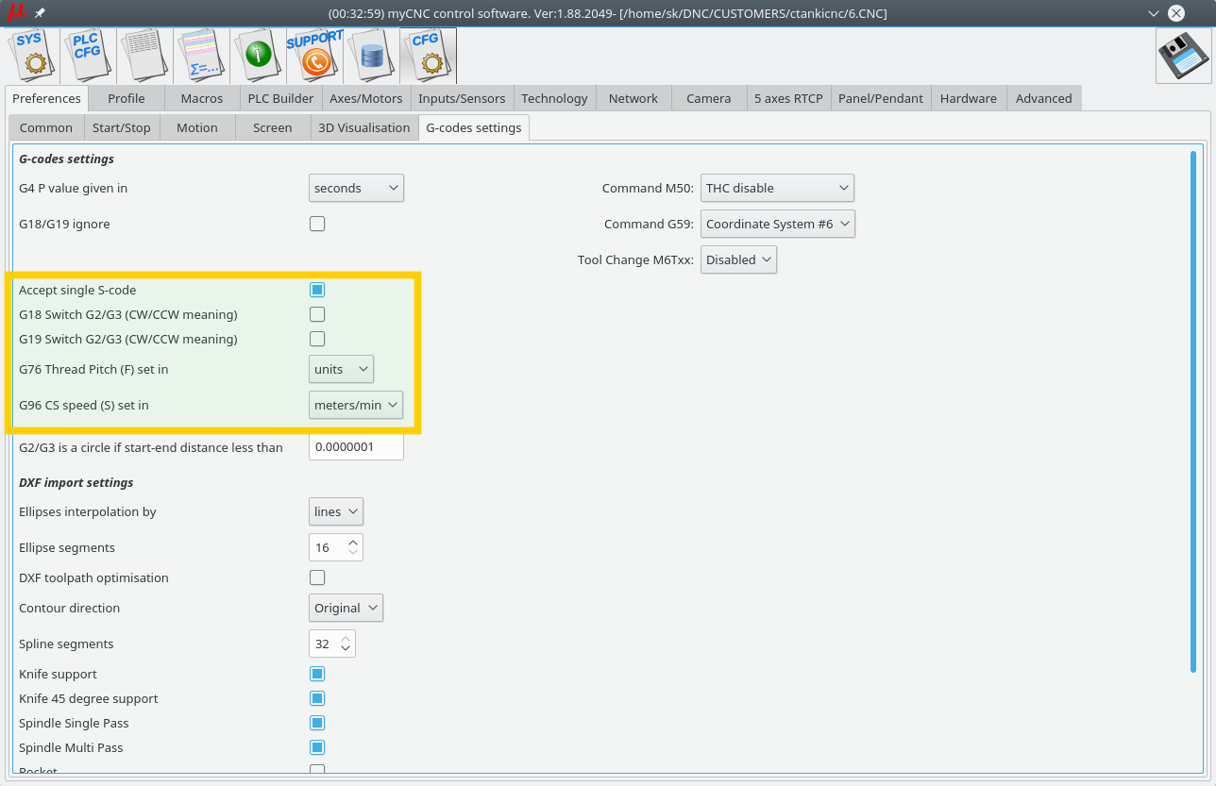This screenshot has height=786, width=1216.
Task: Switch to the Axes/Motors tab
Action: coord(365,98)
